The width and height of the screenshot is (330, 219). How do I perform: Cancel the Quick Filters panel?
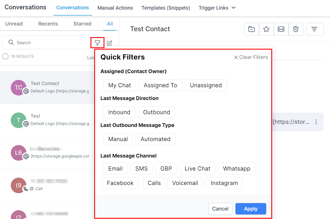coord(220,209)
